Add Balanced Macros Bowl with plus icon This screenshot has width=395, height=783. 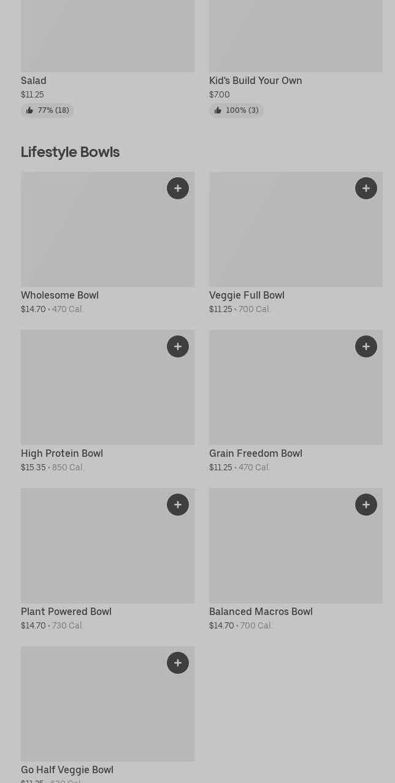click(366, 505)
